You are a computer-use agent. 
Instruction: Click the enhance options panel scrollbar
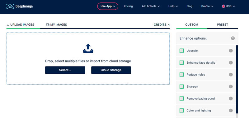[x=237, y=79]
